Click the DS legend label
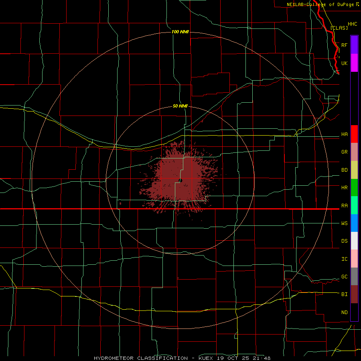361x361 pixels. [x=344, y=241]
